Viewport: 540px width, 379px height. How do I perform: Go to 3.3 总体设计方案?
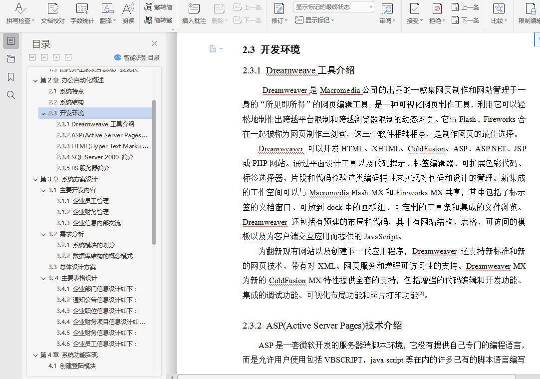72,267
